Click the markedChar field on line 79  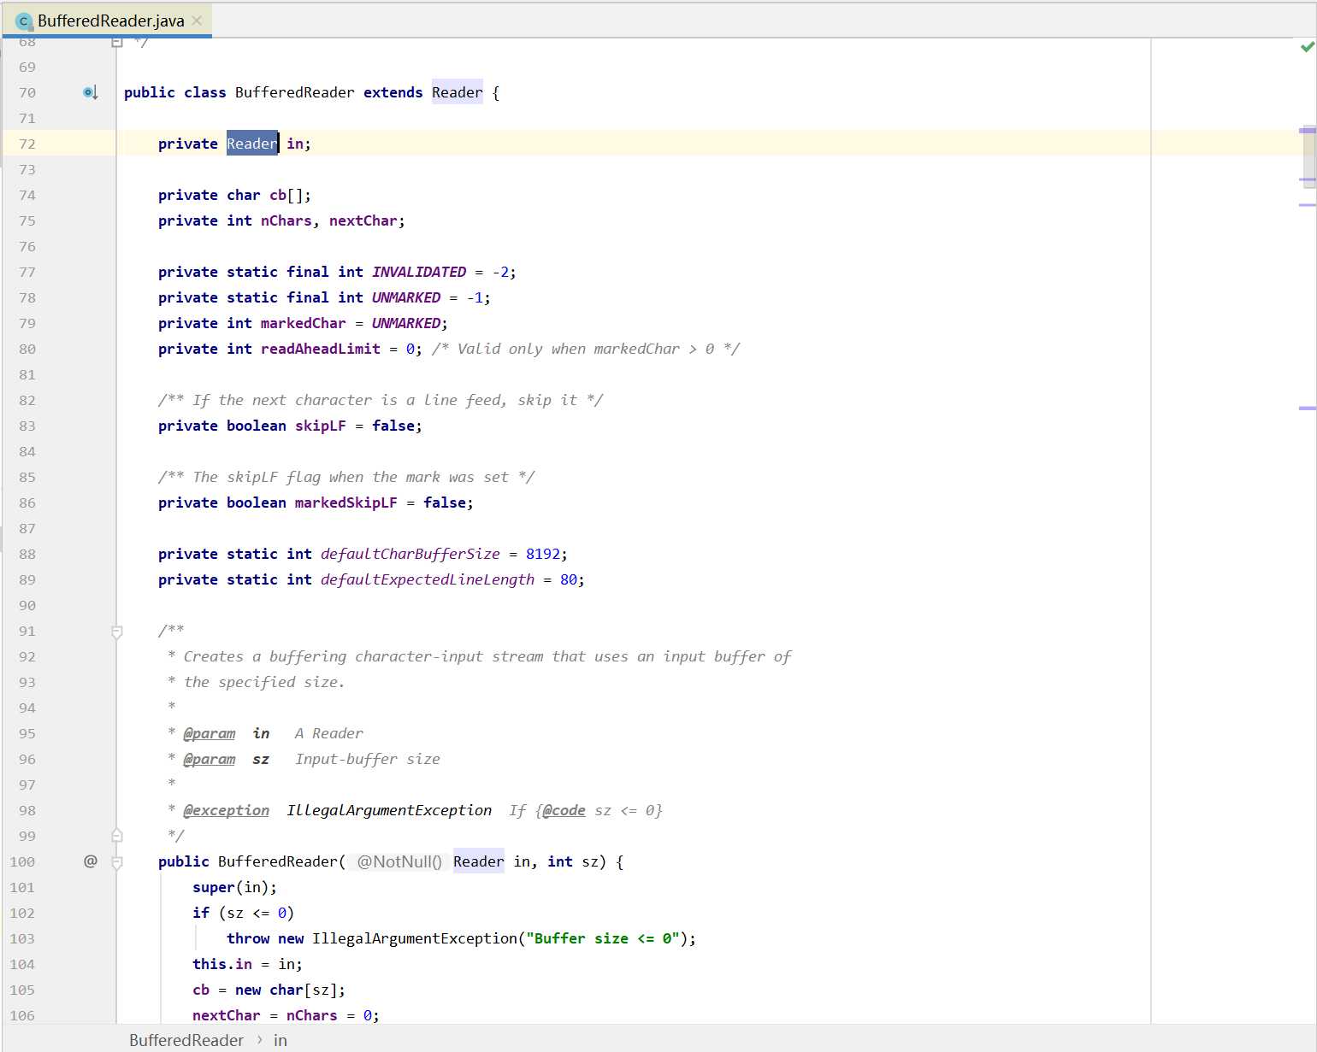click(x=304, y=323)
